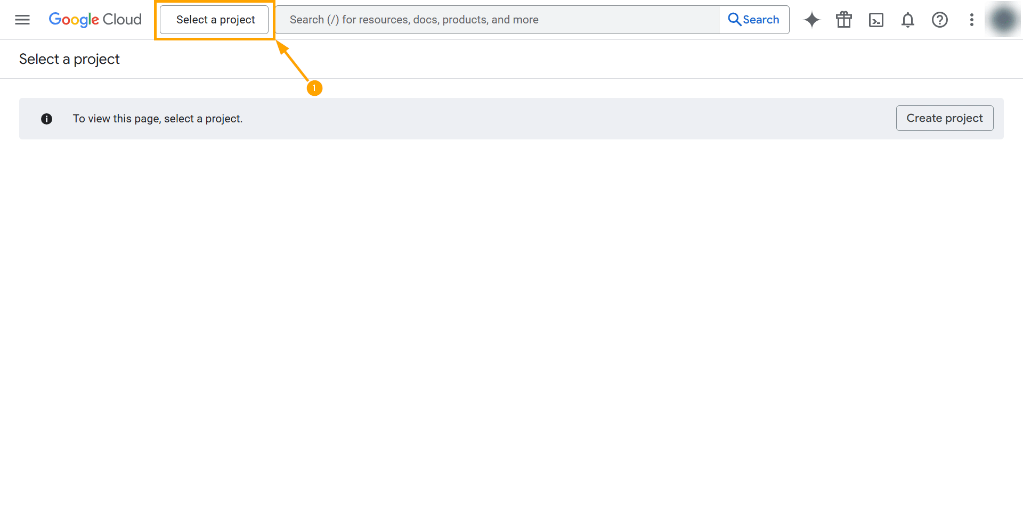
Task: Click inside the search resources input field
Action: point(496,19)
